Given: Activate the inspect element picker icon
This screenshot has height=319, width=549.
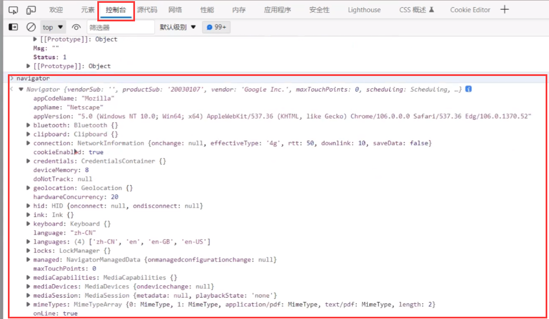Looking at the screenshot, I should (14, 10).
